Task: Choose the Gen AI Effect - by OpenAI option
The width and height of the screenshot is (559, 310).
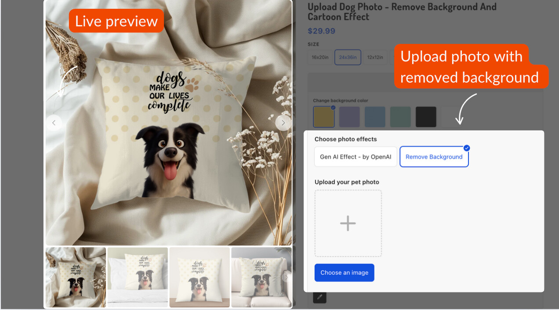Action: (356, 157)
